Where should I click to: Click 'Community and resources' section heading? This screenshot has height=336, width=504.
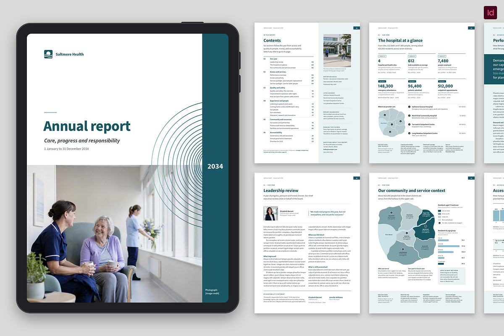point(281,120)
